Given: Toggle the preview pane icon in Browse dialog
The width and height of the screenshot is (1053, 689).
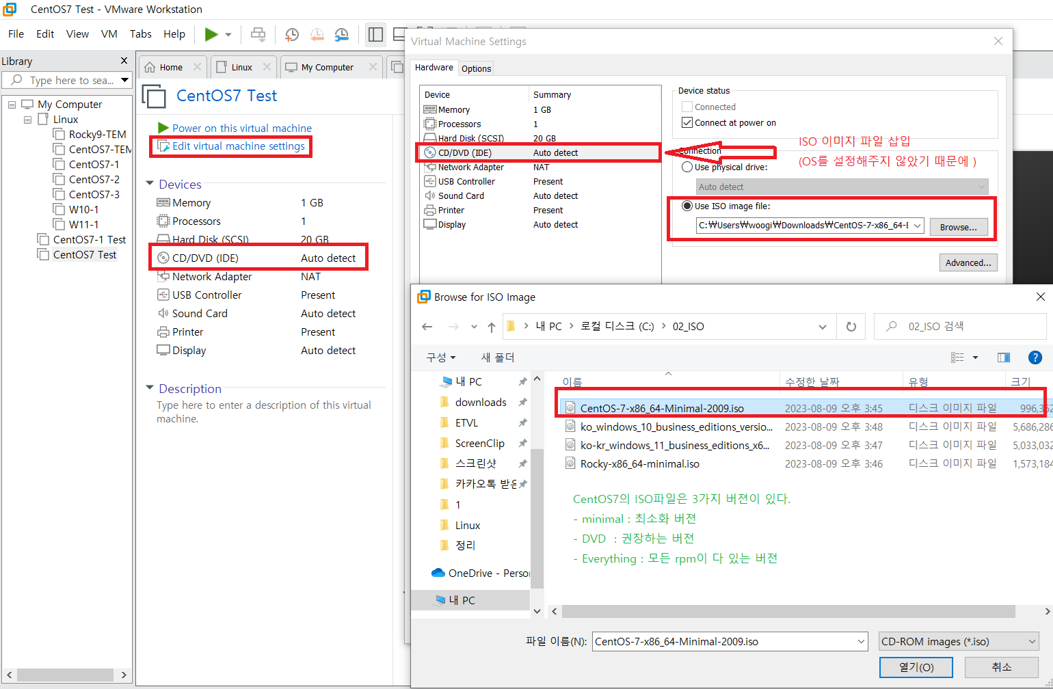Looking at the screenshot, I should coord(1004,357).
